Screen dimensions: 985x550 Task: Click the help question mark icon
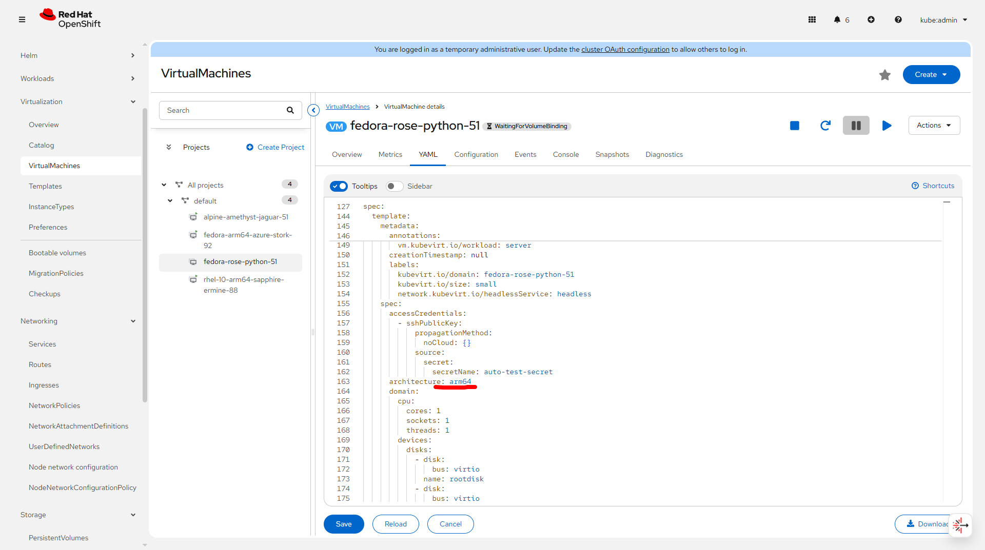pyautogui.click(x=898, y=20)
